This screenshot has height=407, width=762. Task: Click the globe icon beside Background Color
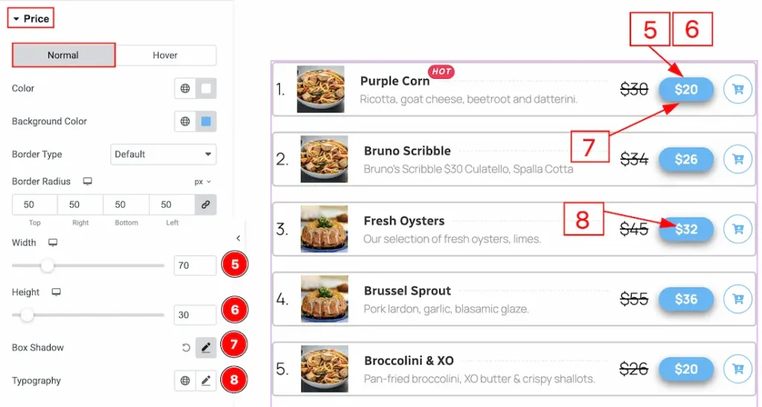[185, 121]
